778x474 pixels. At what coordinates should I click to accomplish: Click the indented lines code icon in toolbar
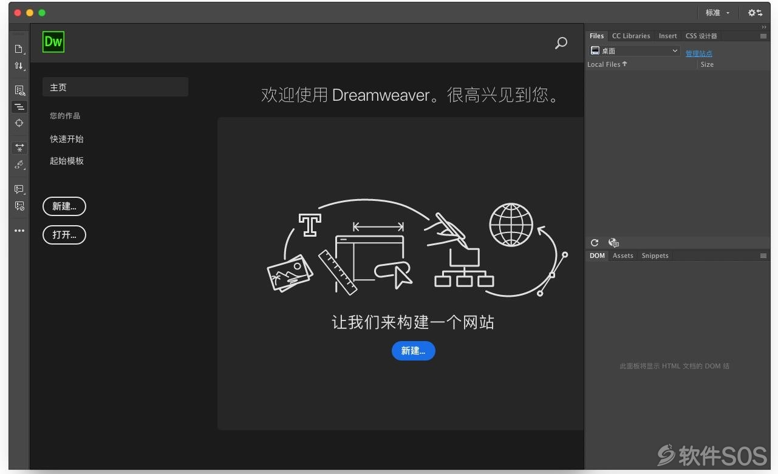[19, 107]
